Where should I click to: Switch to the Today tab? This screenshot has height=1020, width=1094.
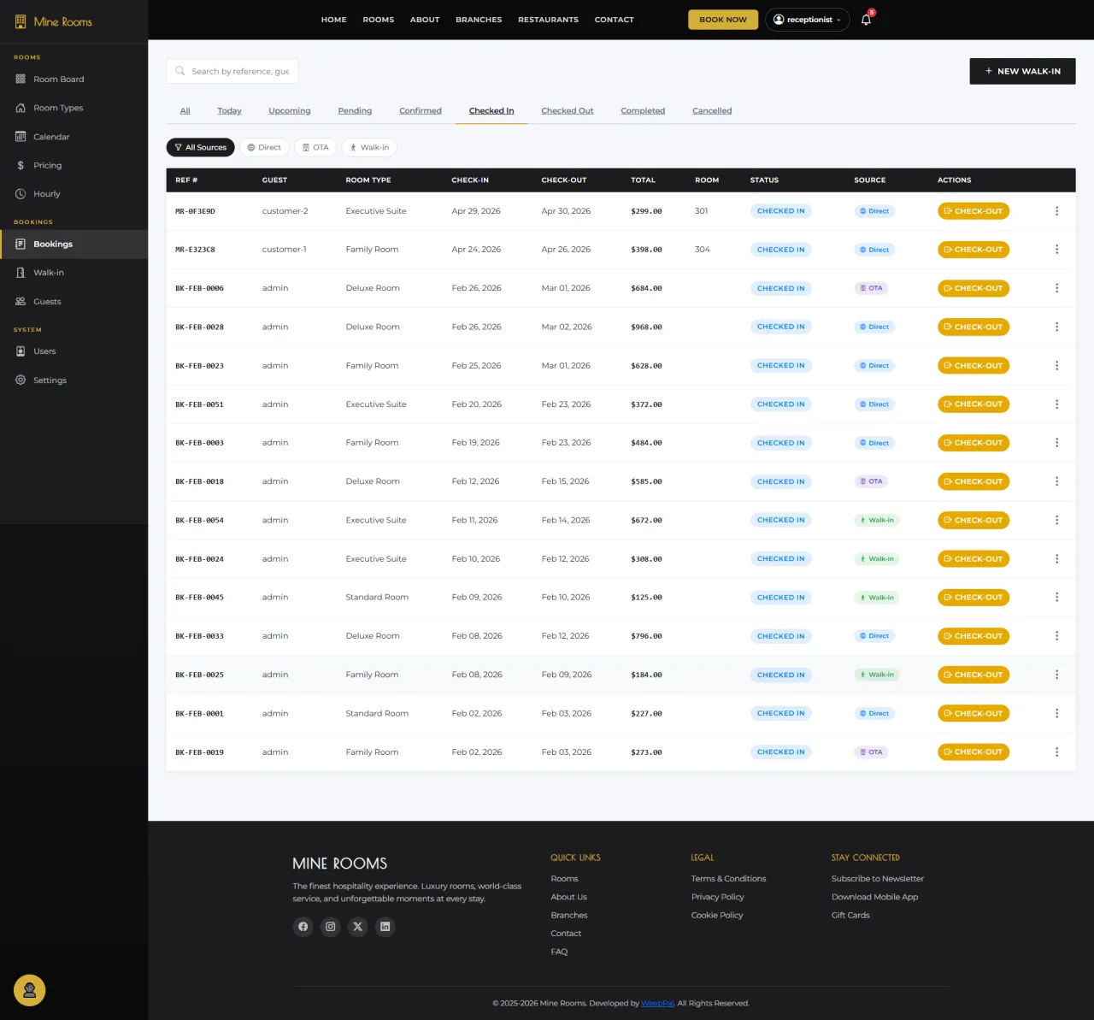pos(229,111)
